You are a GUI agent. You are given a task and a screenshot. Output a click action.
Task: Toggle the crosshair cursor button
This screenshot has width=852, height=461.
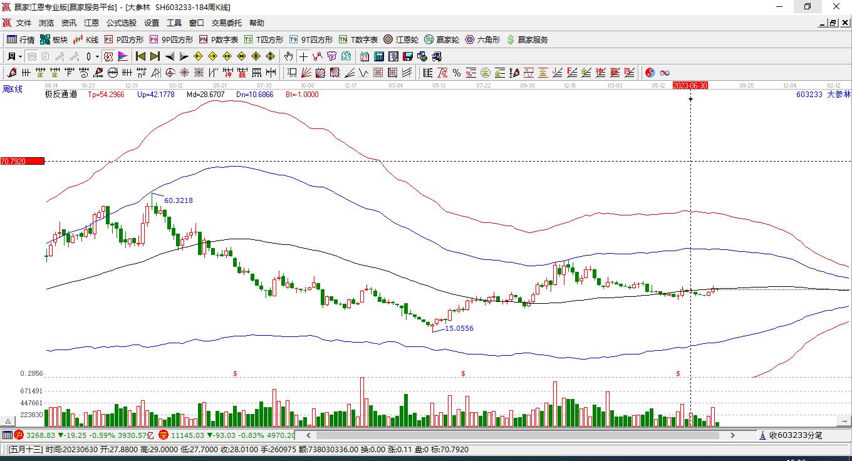pyautogui.click(x=303, y=56)
